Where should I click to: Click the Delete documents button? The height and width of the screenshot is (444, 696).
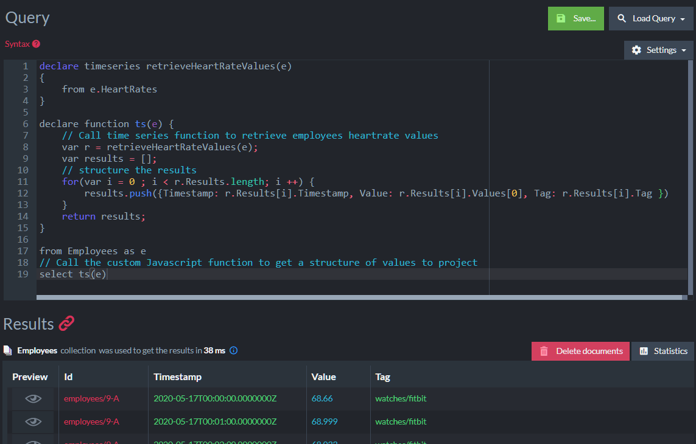580,352
